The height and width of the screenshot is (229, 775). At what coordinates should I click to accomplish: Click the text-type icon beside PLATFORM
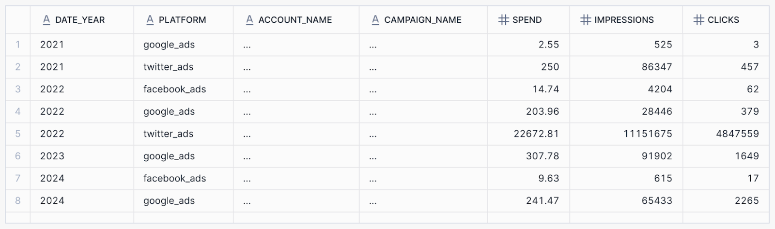150,19
